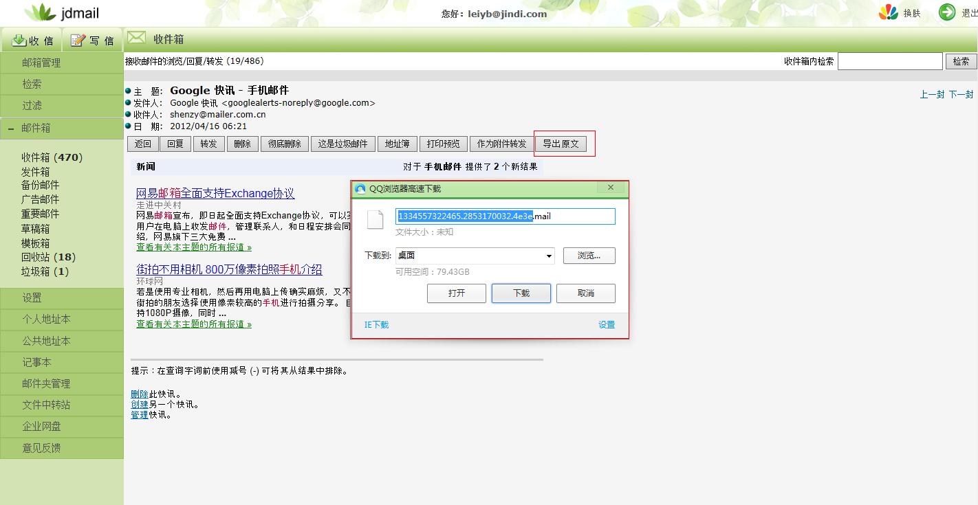Click the colorful skin-change icon (换肤)
The image size is (978, 505).
click(x=889, y=12)
